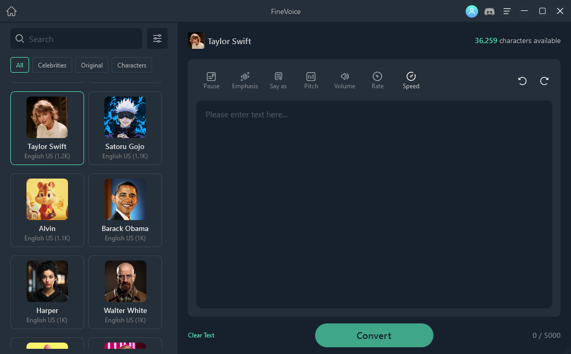Viewport: 571px width, 354px height.
Task: Undo the last edit
Action: [x=522, y=81]
